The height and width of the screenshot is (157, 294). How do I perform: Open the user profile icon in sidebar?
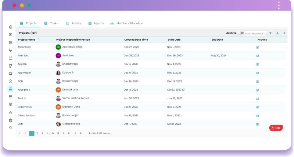pos(11,81)
